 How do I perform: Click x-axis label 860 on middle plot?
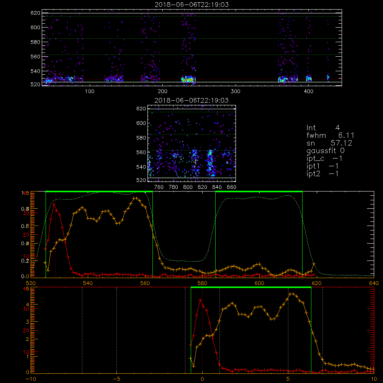[232, 187]
